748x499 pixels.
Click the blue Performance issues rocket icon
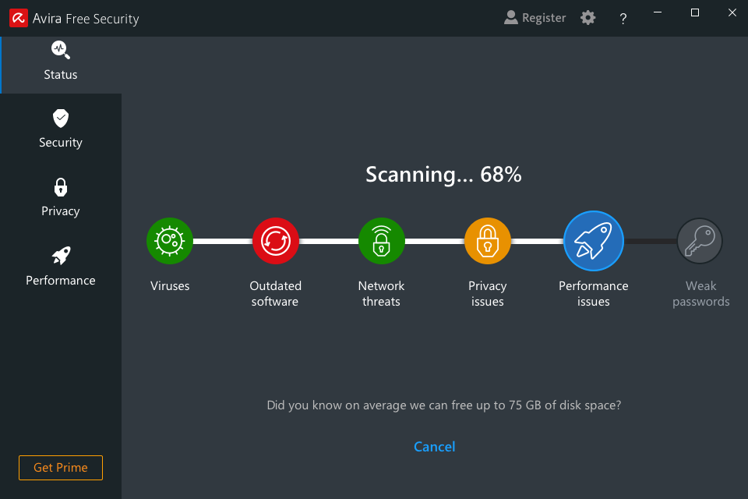coord(594,241)
